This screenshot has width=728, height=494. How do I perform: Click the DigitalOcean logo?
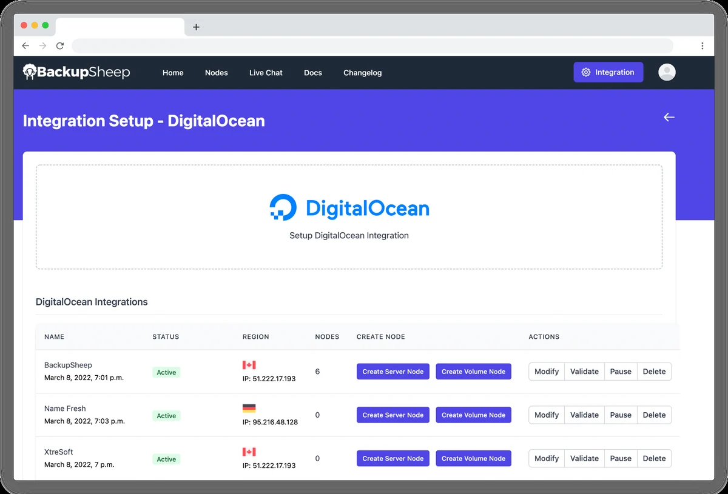(349, 208)
